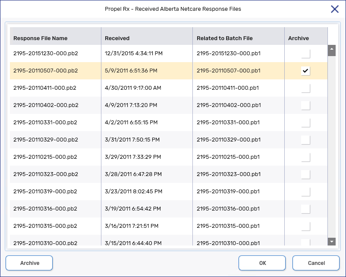Uncheck Archive box for 2195-20110507-000.pb2
This screenshot has width=346, height=277.
pyautogui.click(x=305, y=71)
